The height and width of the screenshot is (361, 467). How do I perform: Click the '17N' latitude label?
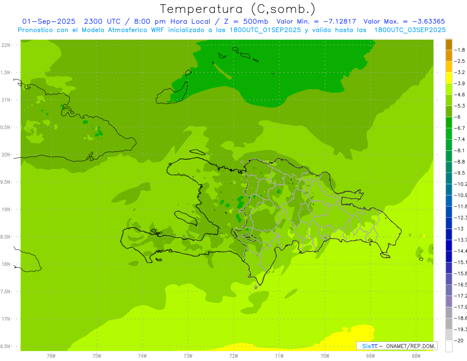7,319
